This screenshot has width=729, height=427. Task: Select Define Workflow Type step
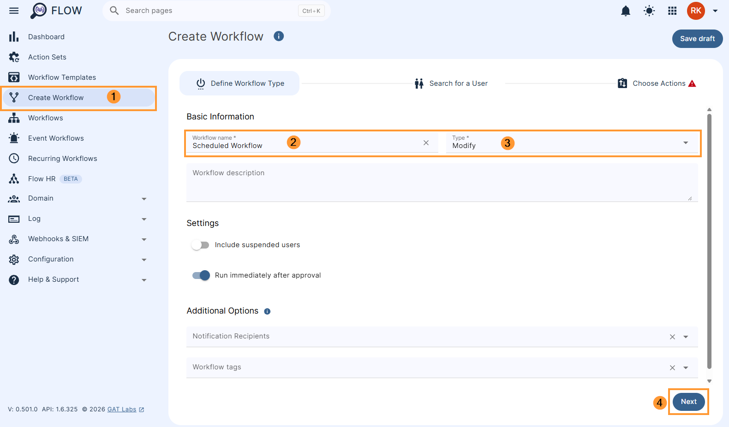coord(239,83)
